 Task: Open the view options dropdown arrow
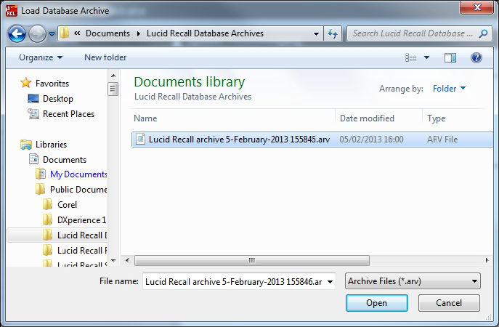[427, 57]
